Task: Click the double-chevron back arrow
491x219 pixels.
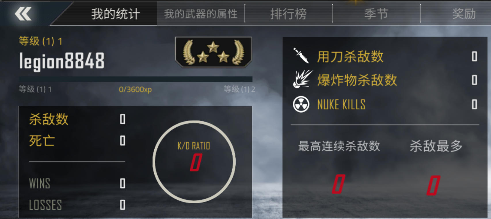Action: point(23,14)
